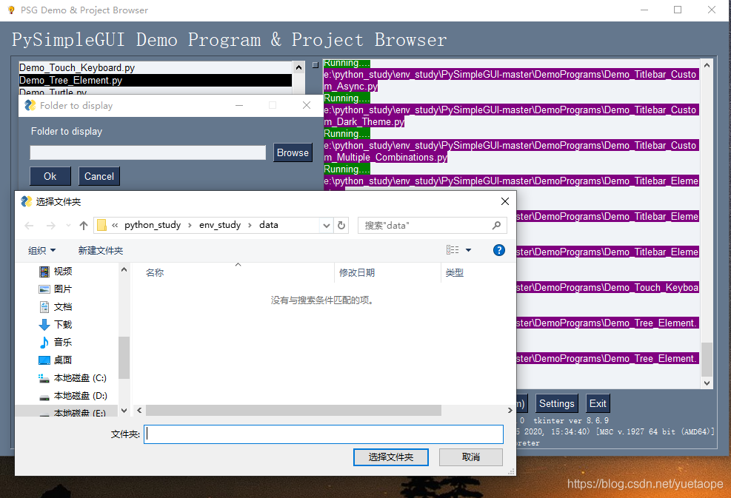Click the navigation pane scrollbar thumb
This screenshot has width=731, height=498.
(x=124, y=357)
